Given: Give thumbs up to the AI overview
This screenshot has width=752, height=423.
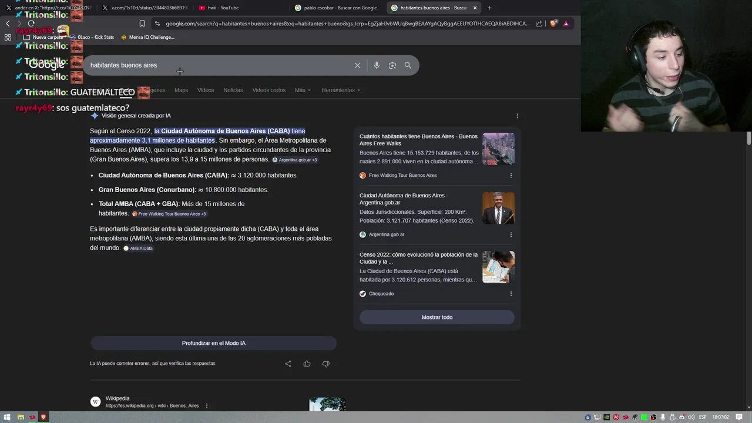Looking at the screenshot, I should pyautogui.click(x=307, y=364).
